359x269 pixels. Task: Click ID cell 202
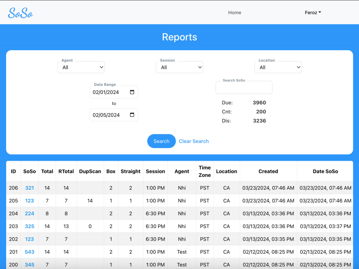click(x=13, y=239)
